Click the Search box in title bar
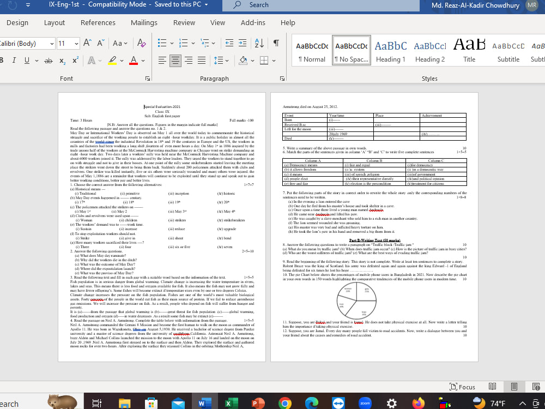 click(x=321, y=5)
